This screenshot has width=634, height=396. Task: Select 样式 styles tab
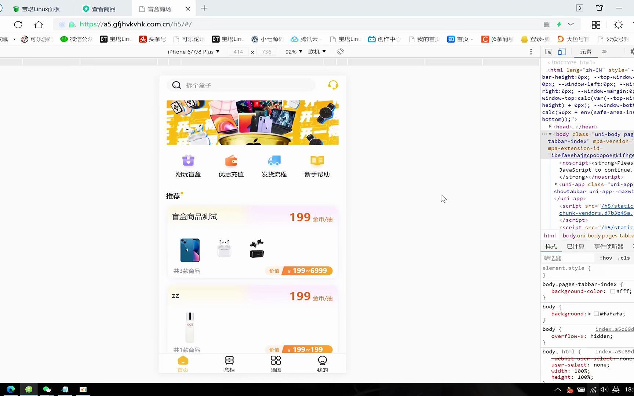551,246
